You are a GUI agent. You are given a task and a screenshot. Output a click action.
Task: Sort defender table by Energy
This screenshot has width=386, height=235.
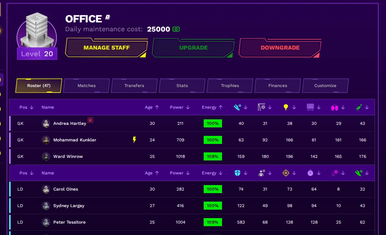pyautogui.click(x=212, y=173)
